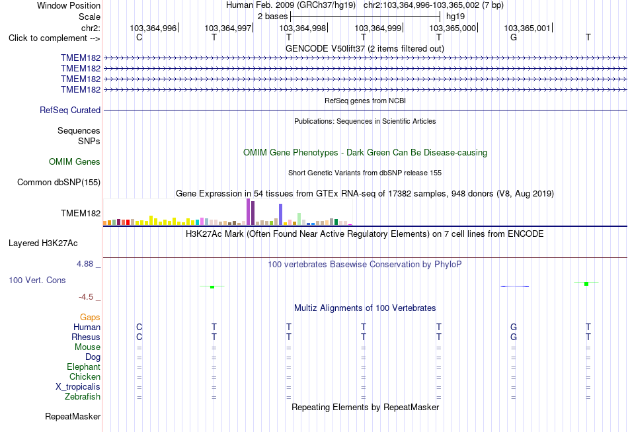Click the C base in the sequence row
Screen dimensions: 628x432
(x=139, y=37)
